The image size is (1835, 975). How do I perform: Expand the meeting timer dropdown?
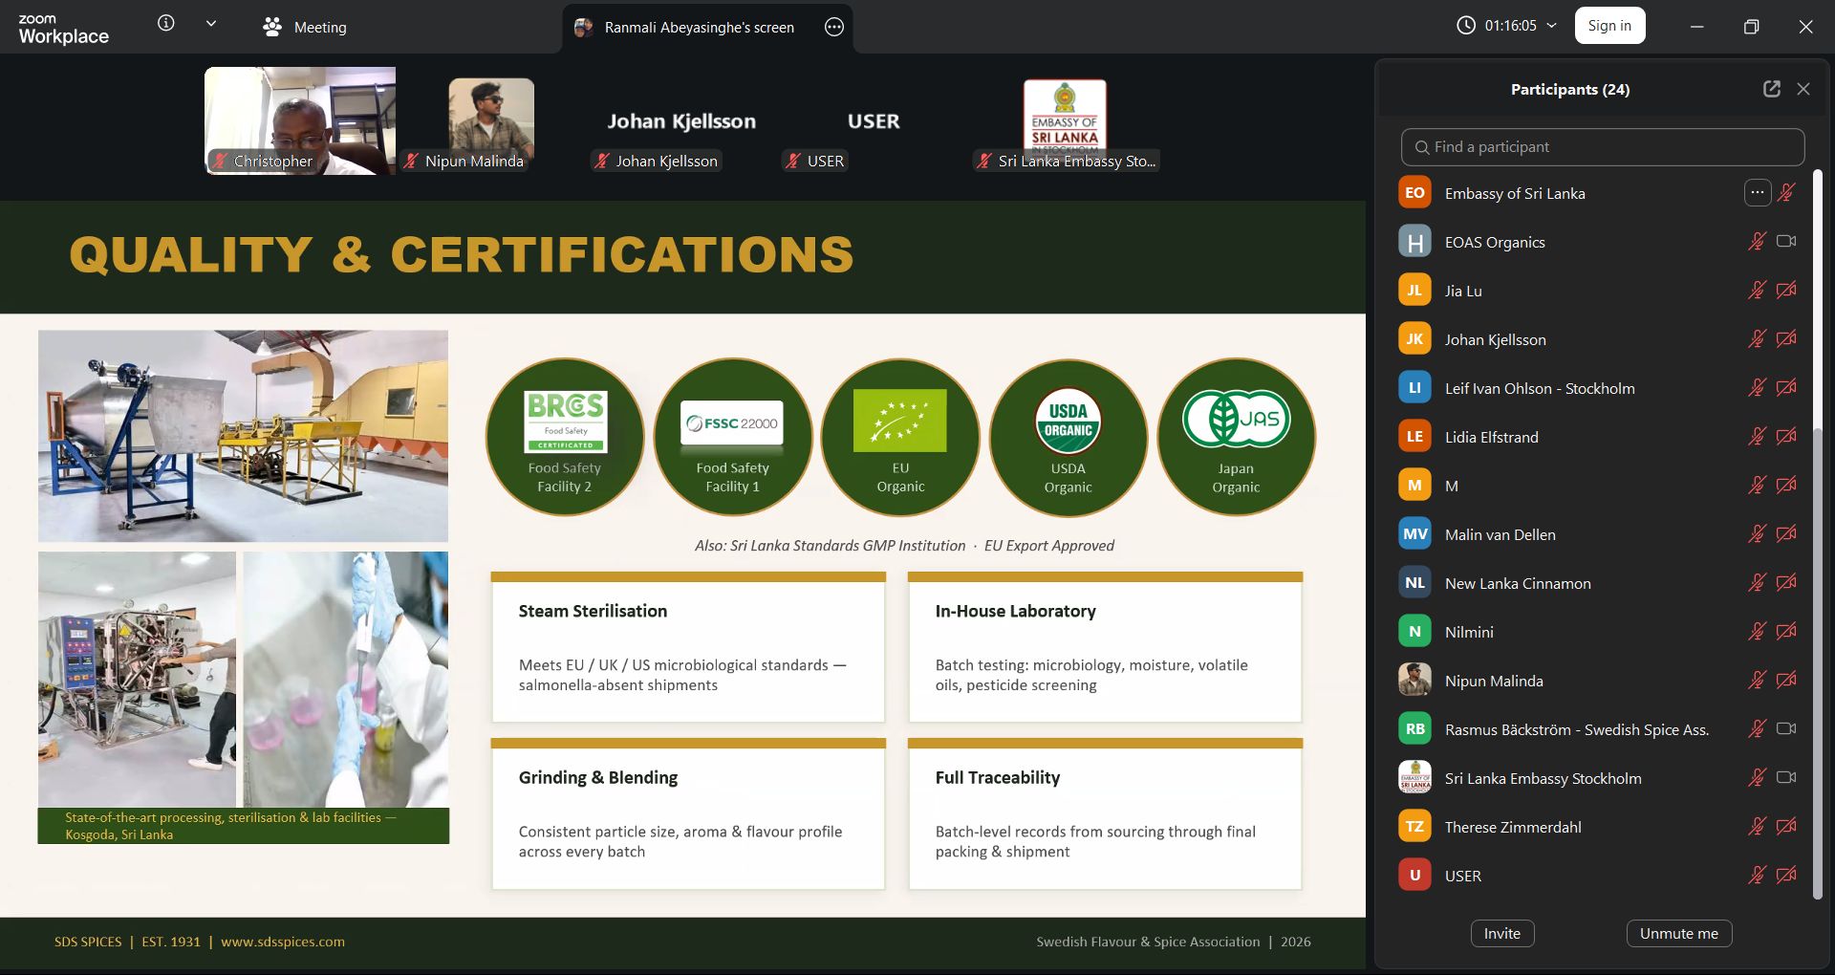point(1552,26)
